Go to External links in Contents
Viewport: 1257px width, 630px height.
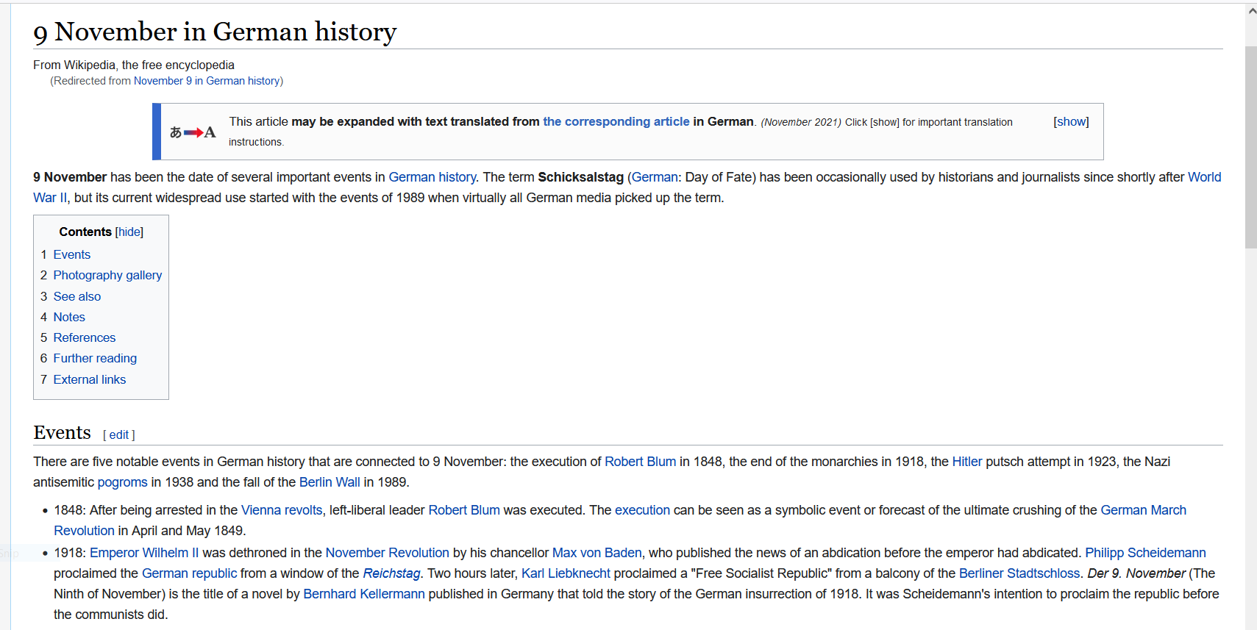click(90, 380)
